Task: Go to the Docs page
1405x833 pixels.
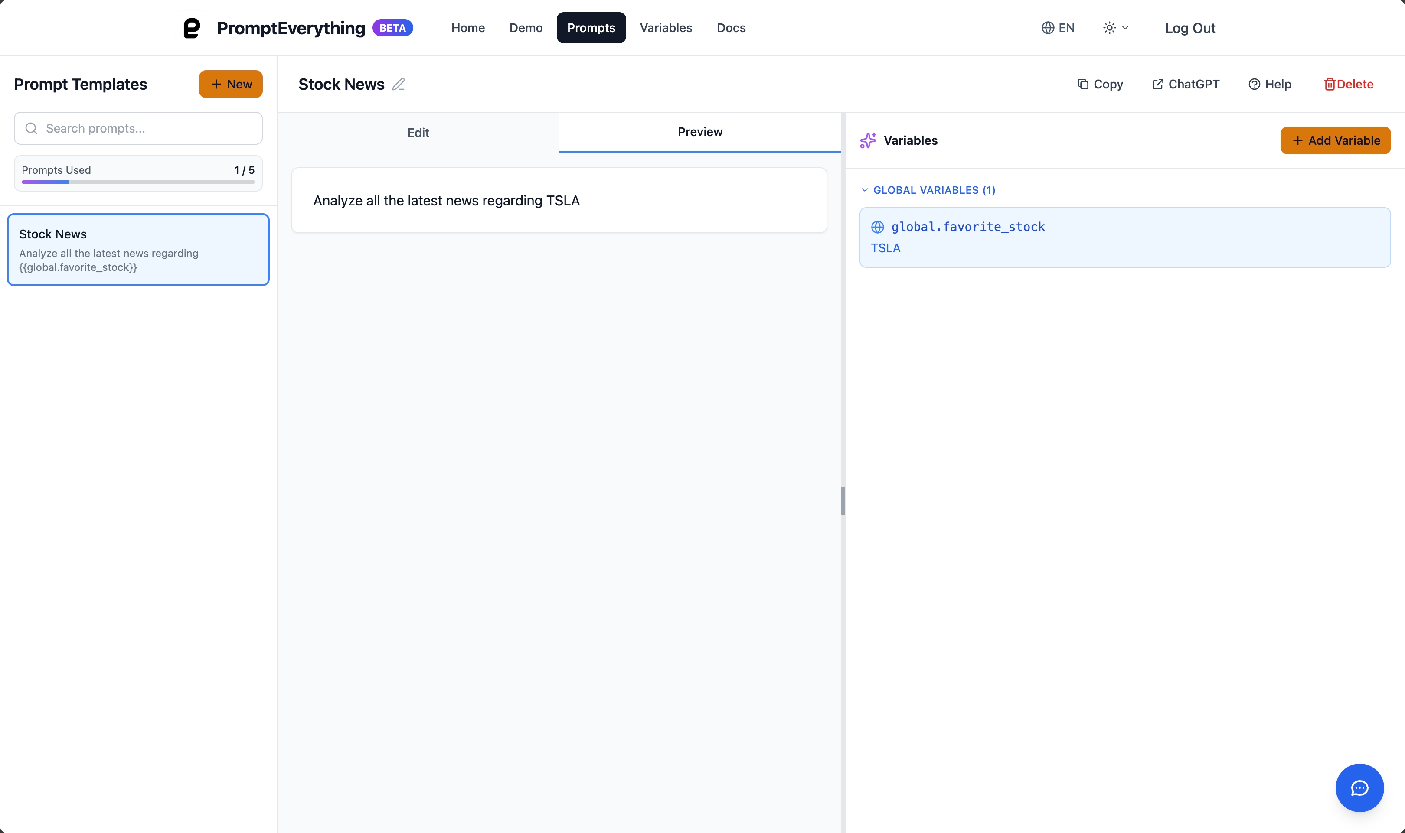Action: click(731, 28)
